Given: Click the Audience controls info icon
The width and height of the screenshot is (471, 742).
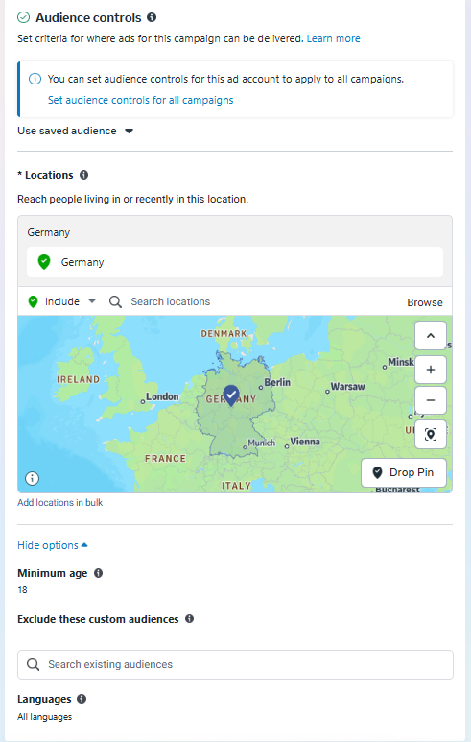Looking at the screenshot, I should coord(152,17).
